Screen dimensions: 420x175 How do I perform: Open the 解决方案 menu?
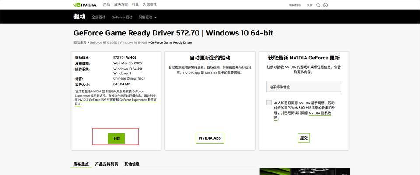[121, 4]
